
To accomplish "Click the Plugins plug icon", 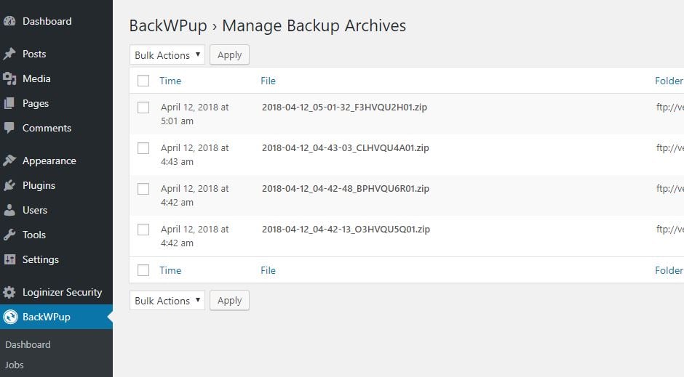I will point(9,185).
